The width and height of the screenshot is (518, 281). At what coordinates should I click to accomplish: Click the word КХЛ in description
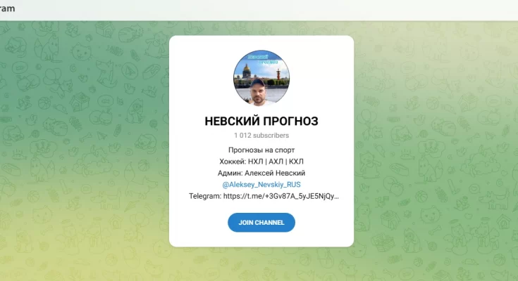coord(296,162)
